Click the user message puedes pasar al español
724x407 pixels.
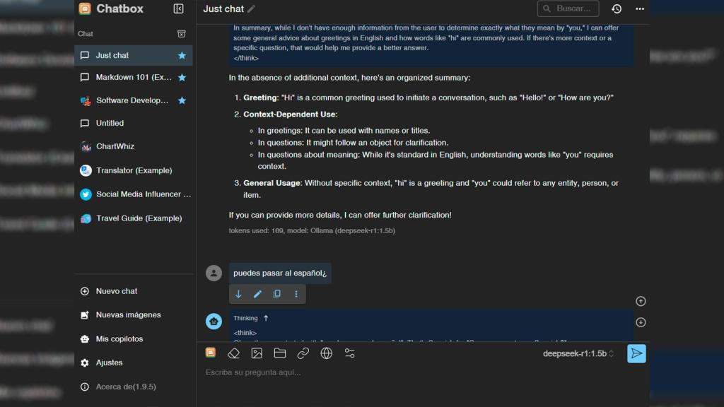click(x=280, y=273)
